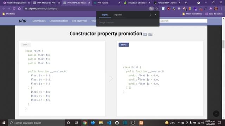This screenshot has height=126, width=225.
Task: Click '$this->z = $z;' line
Action: [40, 100]
